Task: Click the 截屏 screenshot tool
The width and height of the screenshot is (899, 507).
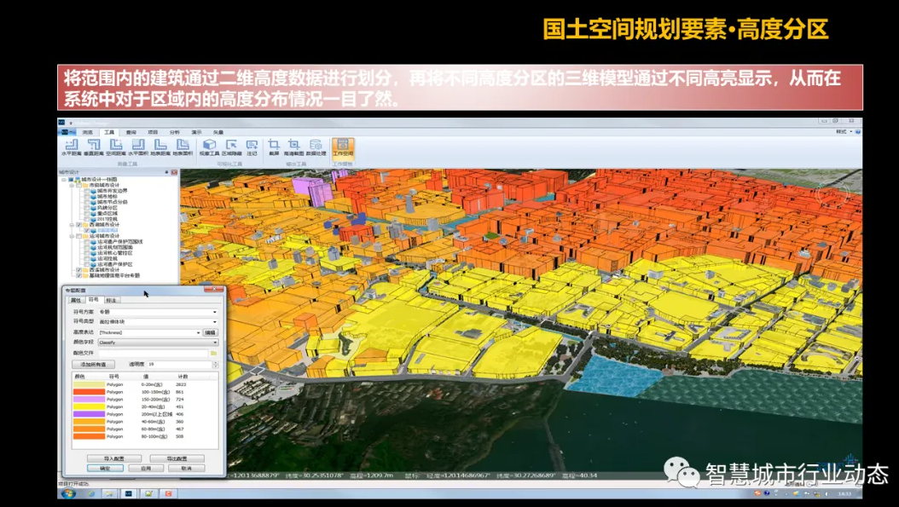Action: 274,147
